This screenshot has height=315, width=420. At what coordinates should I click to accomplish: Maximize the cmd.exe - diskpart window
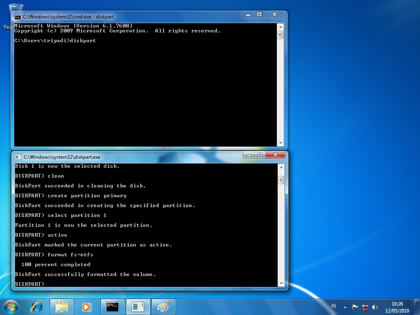coord(259,15)
